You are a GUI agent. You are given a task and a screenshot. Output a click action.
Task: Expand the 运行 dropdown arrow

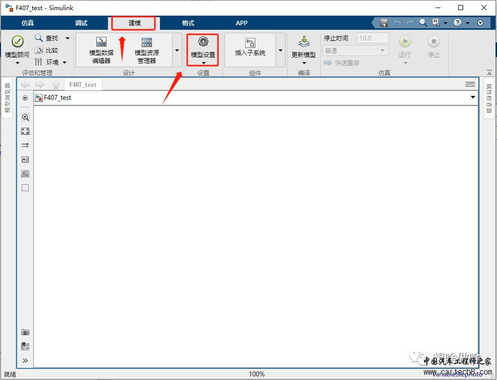click(405, 63)
